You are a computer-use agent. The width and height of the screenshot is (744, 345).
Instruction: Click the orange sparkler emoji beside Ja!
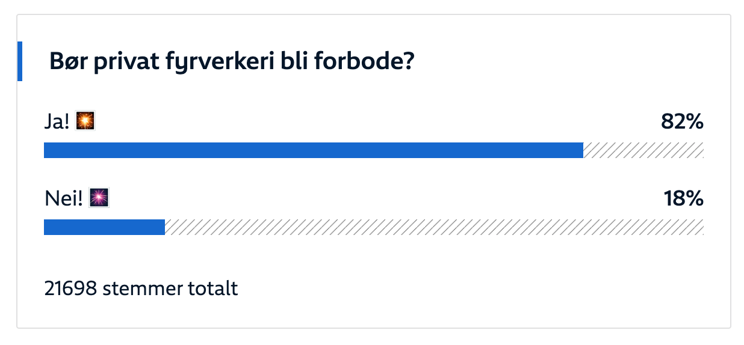(86, 121)
